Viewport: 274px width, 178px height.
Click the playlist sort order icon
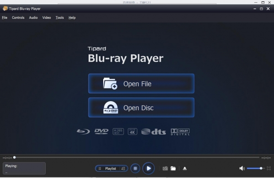pos(123,168)
